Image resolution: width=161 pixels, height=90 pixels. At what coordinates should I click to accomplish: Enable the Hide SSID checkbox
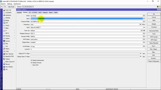[x=31, y=65]
